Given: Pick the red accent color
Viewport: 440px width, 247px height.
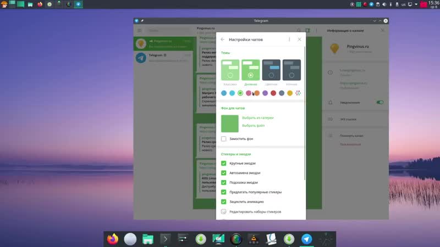Looking at the screenshot, I should 273,93.
